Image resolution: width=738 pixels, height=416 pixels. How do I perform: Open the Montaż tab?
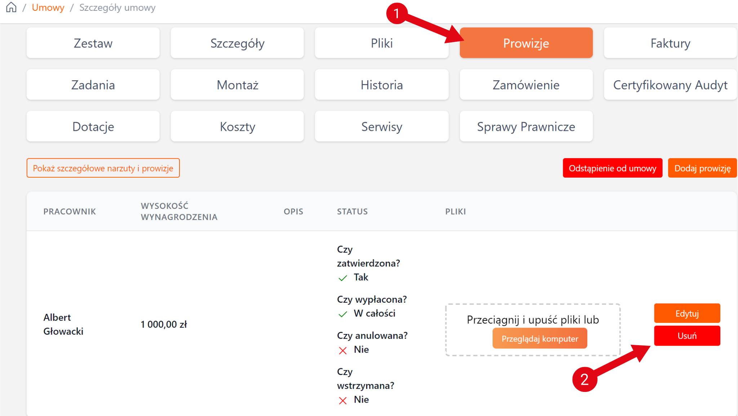(237, 85)
